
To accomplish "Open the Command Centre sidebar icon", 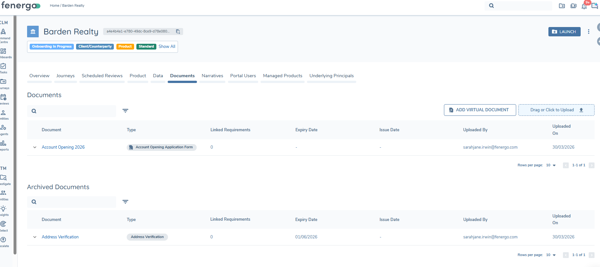I will [3, 32].
